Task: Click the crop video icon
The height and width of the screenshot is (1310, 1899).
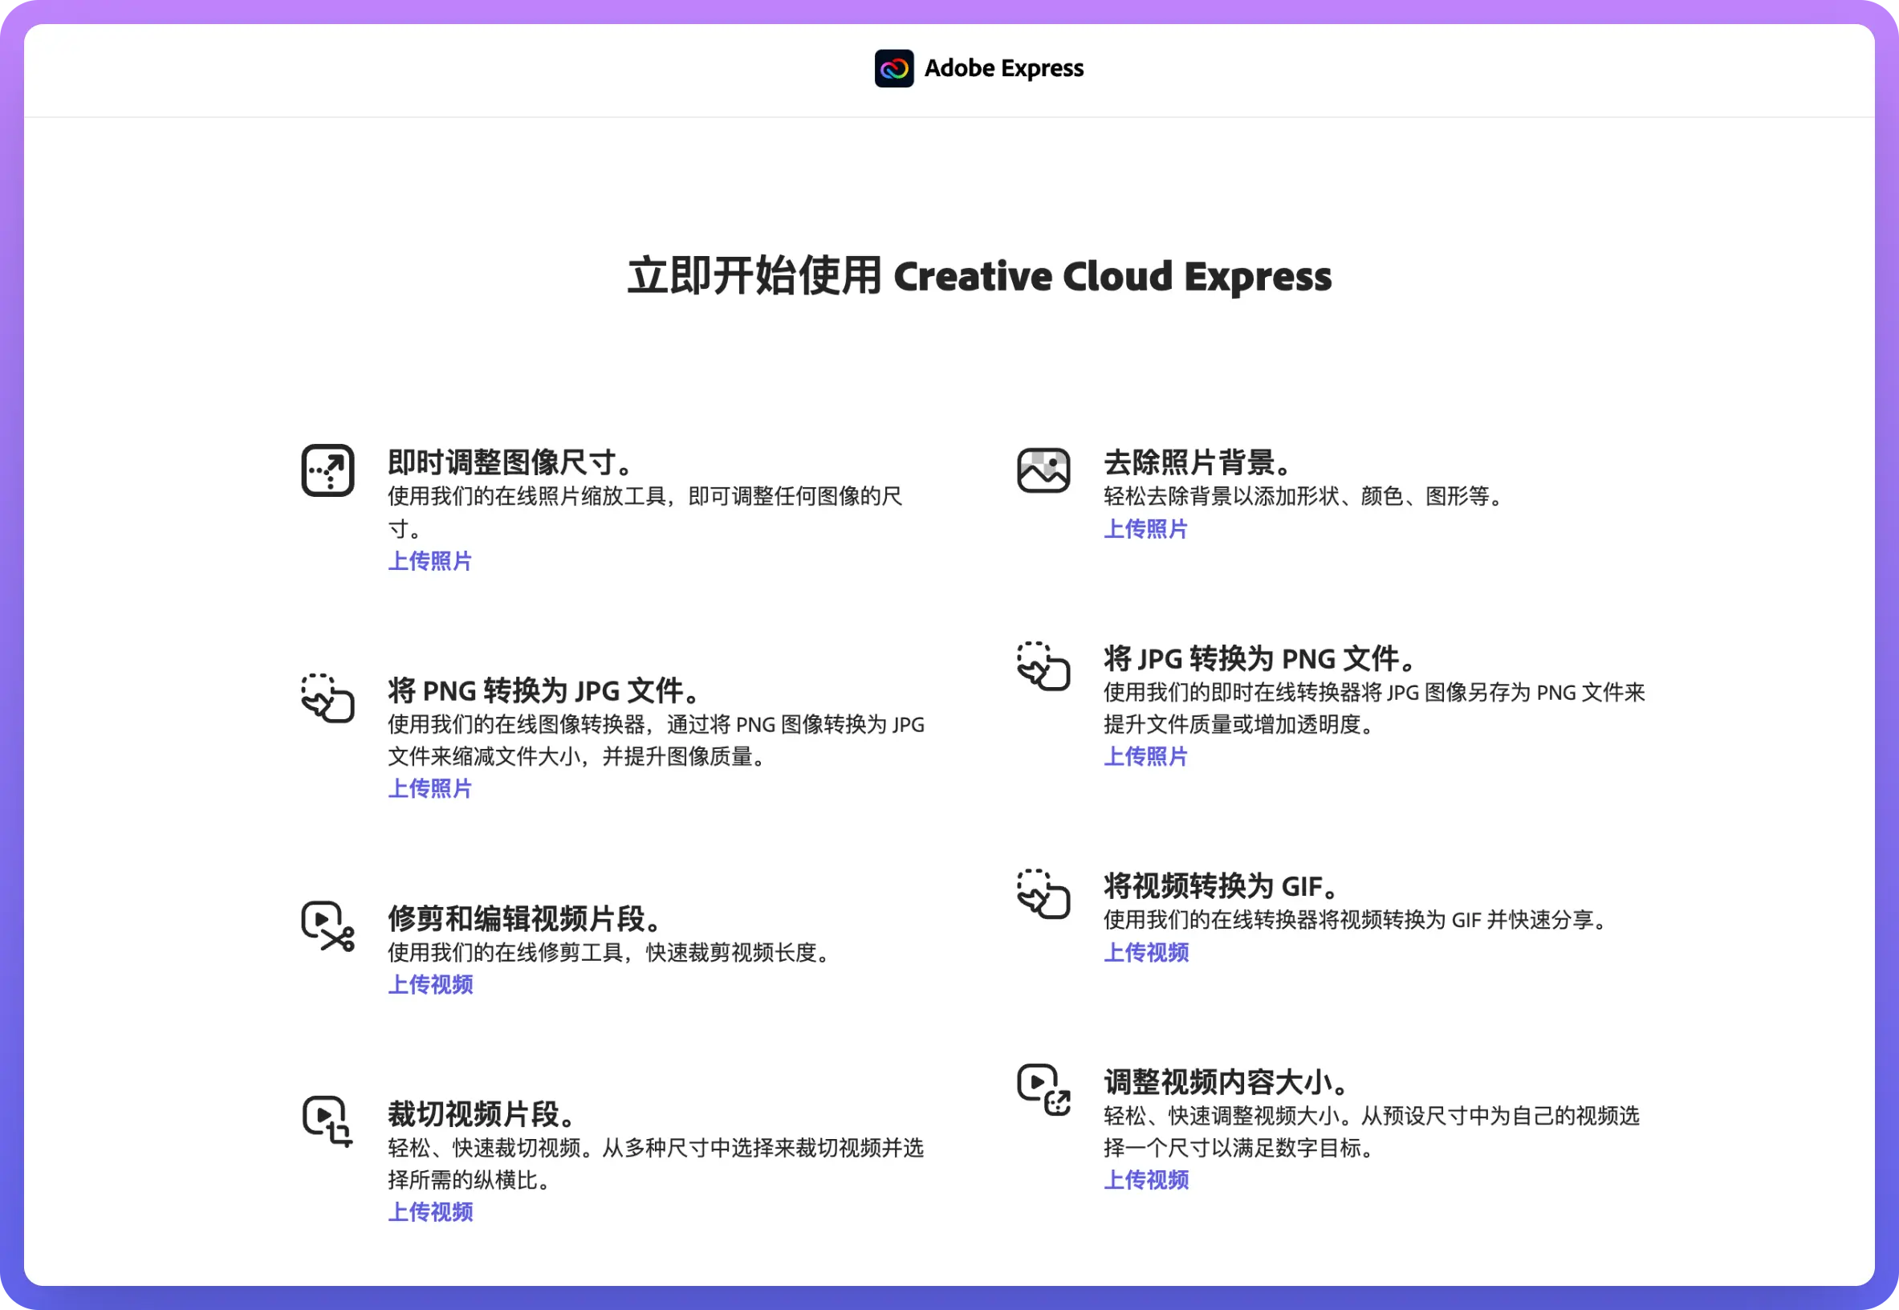Action: tap(327, 1121)
